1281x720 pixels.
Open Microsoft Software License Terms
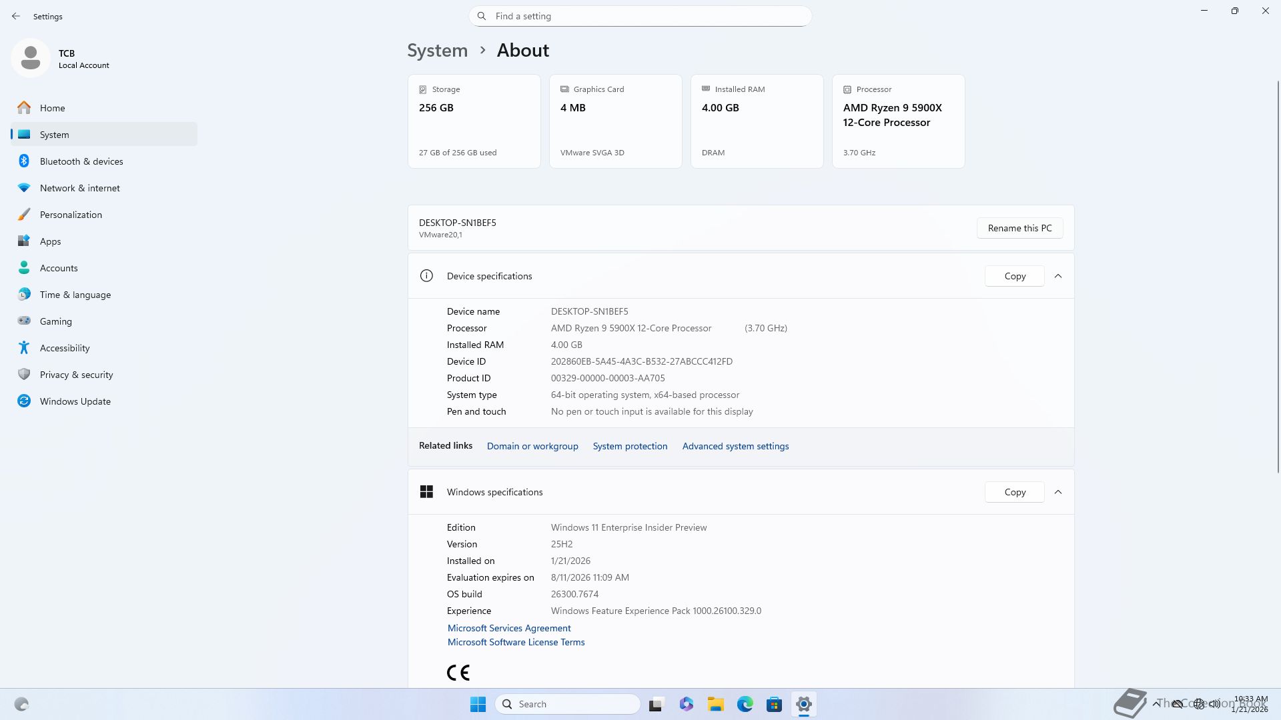click(516, 642)
